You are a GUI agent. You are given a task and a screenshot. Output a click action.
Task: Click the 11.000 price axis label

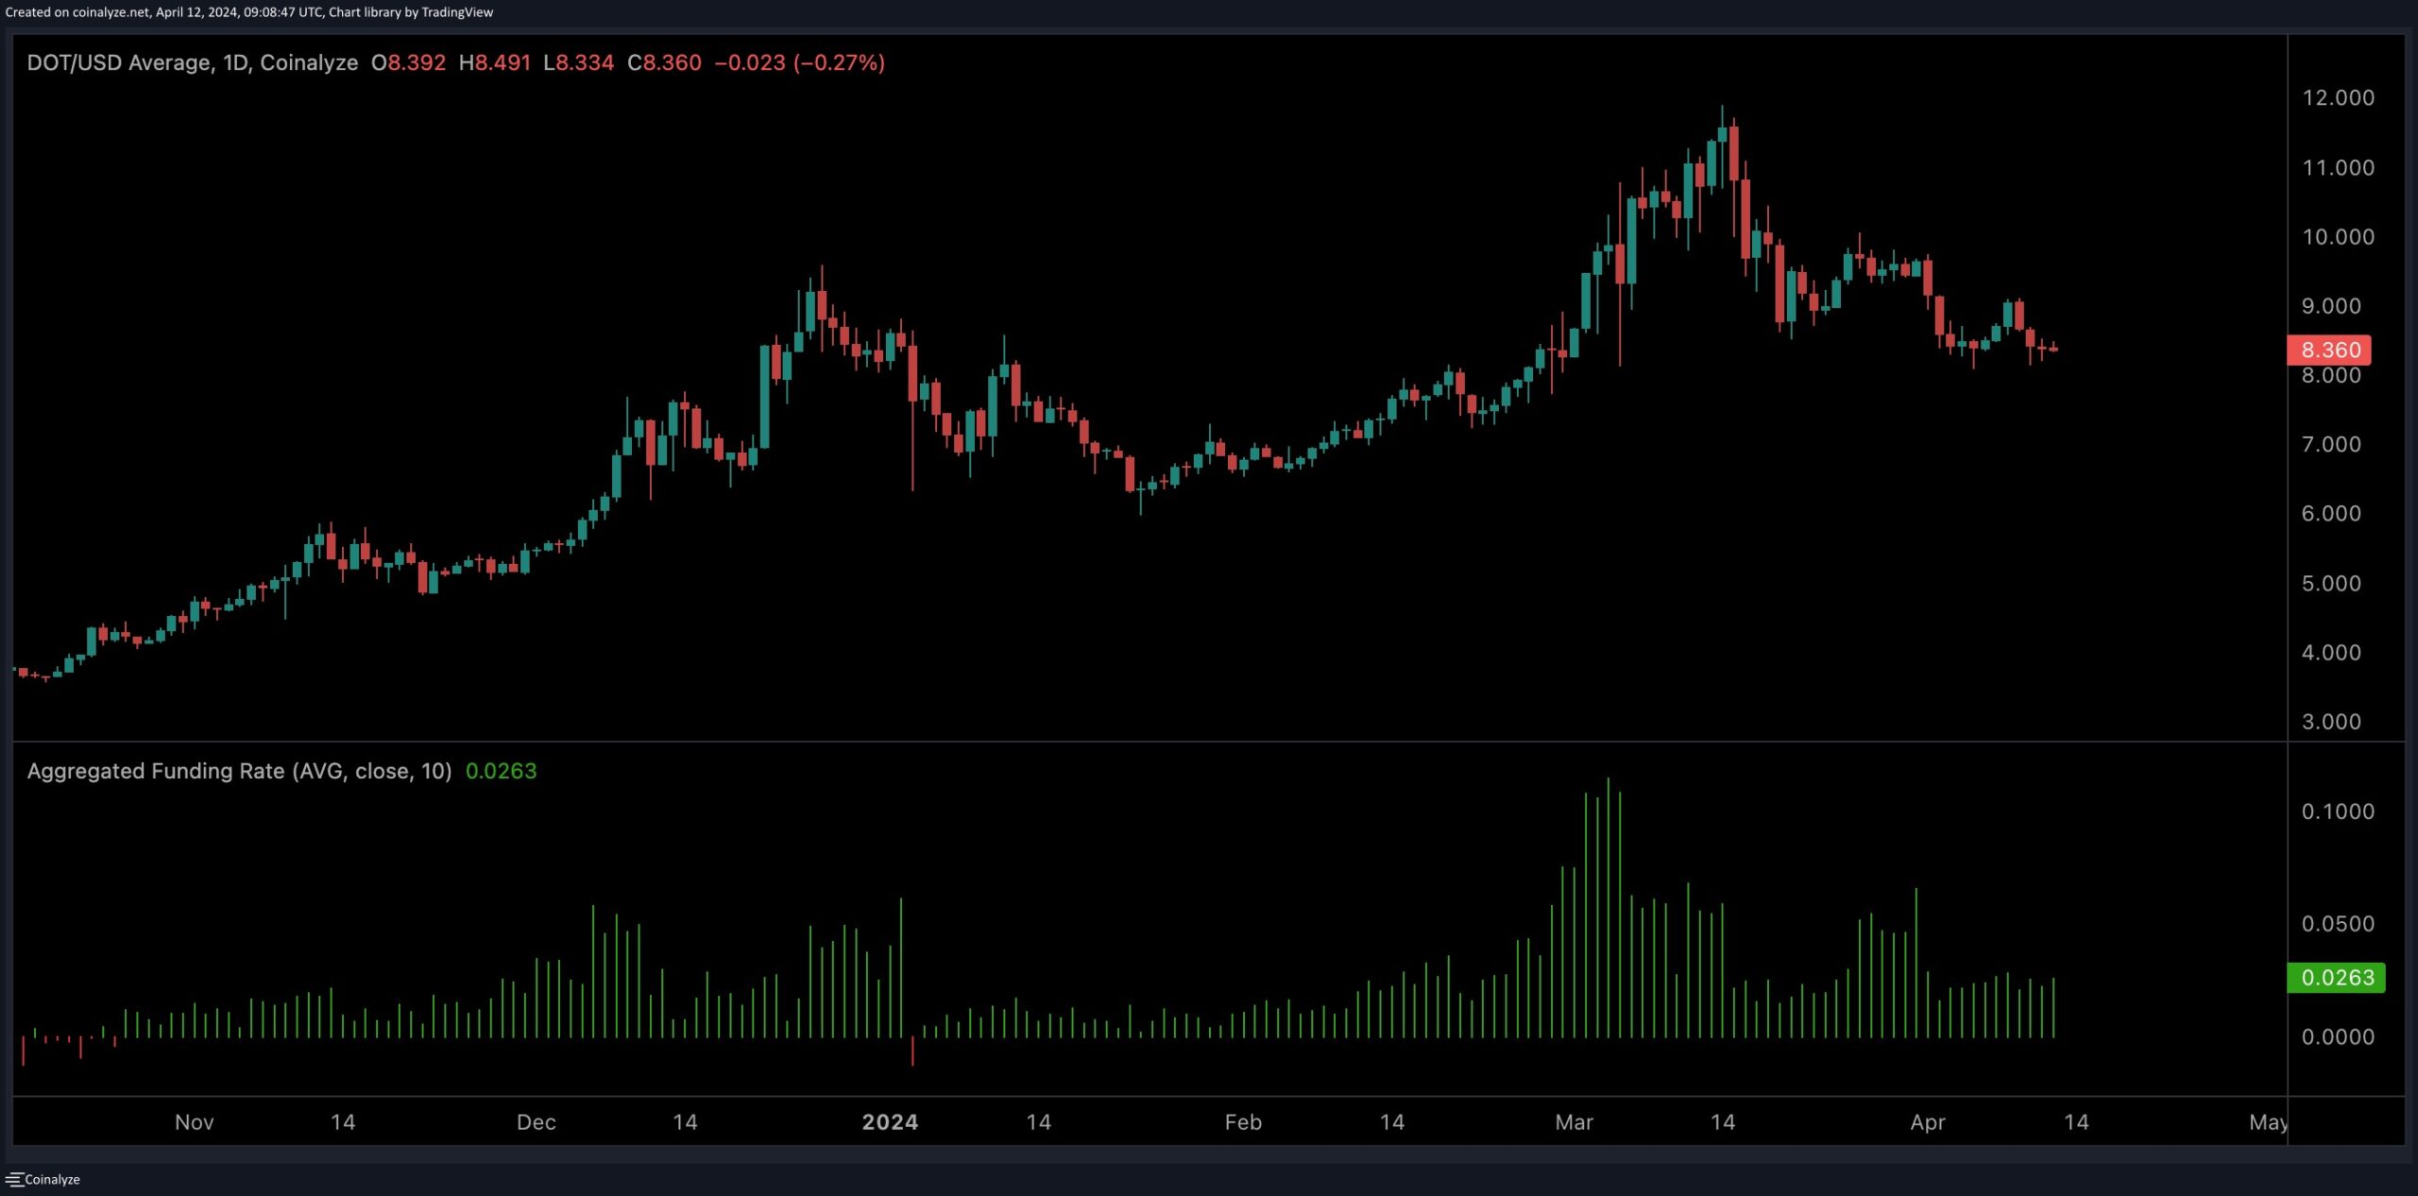(2338, 167)
